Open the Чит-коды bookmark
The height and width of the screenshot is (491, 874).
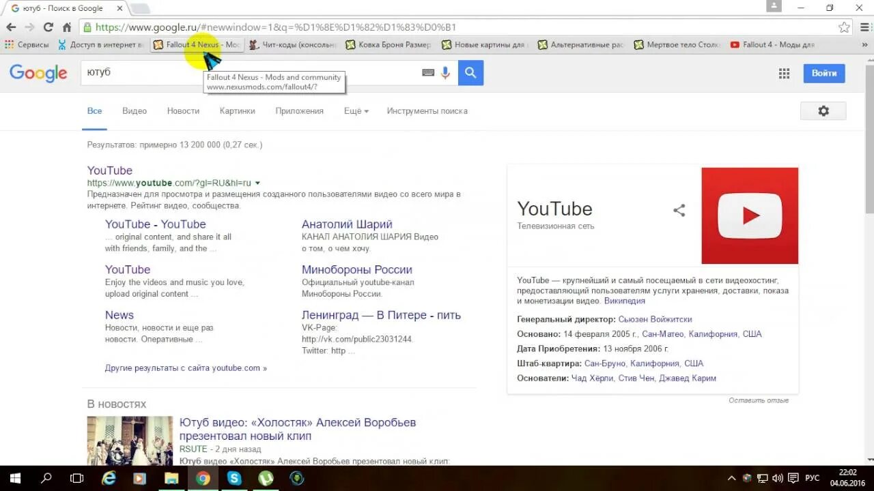293,45
